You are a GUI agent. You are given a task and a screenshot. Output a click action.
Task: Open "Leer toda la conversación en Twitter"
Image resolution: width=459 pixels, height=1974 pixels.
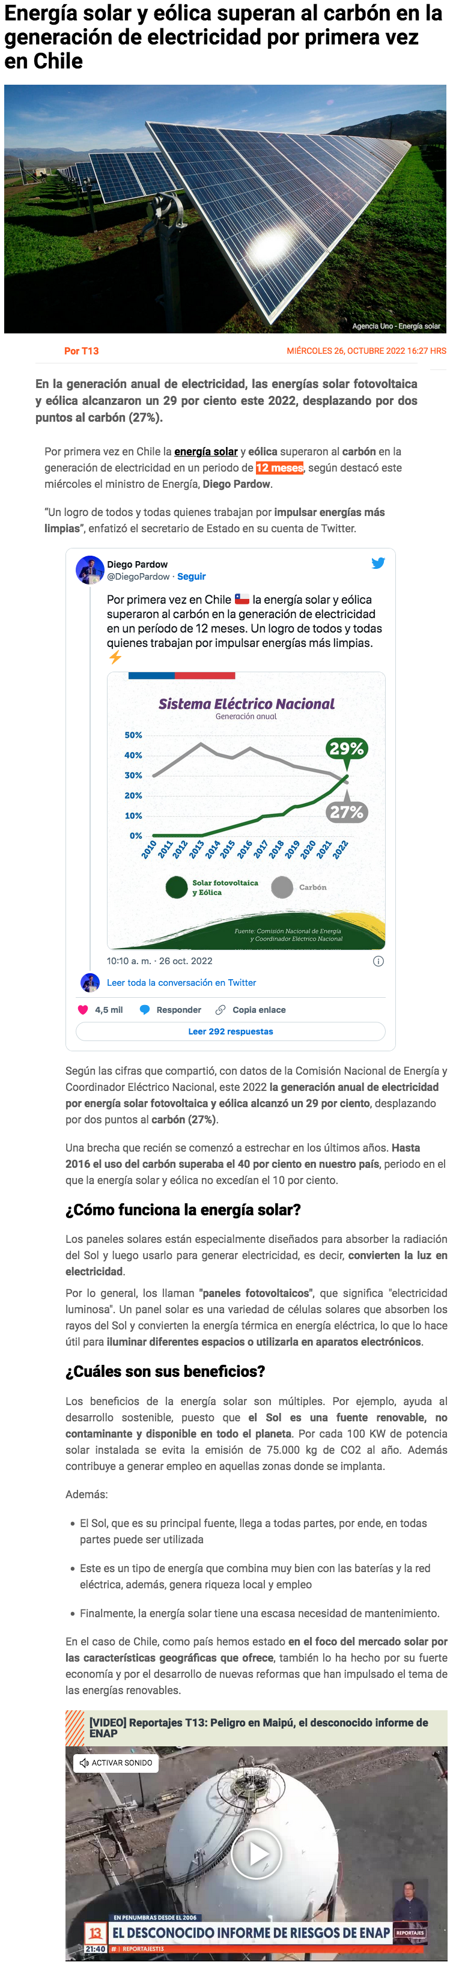[x=181, y=982]
